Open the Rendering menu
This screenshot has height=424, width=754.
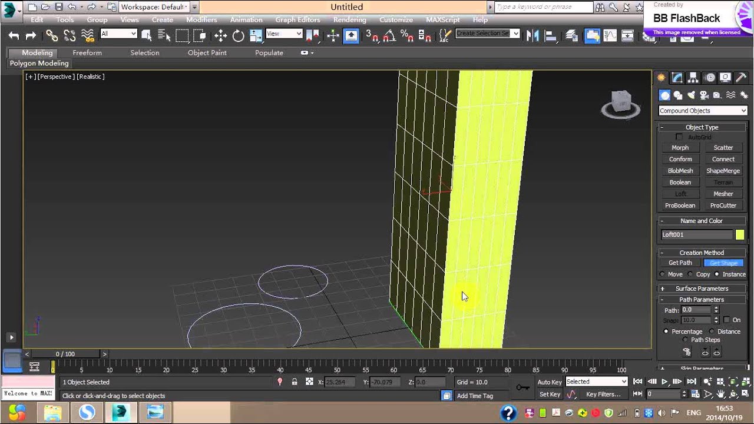click(x=349, y=19)
